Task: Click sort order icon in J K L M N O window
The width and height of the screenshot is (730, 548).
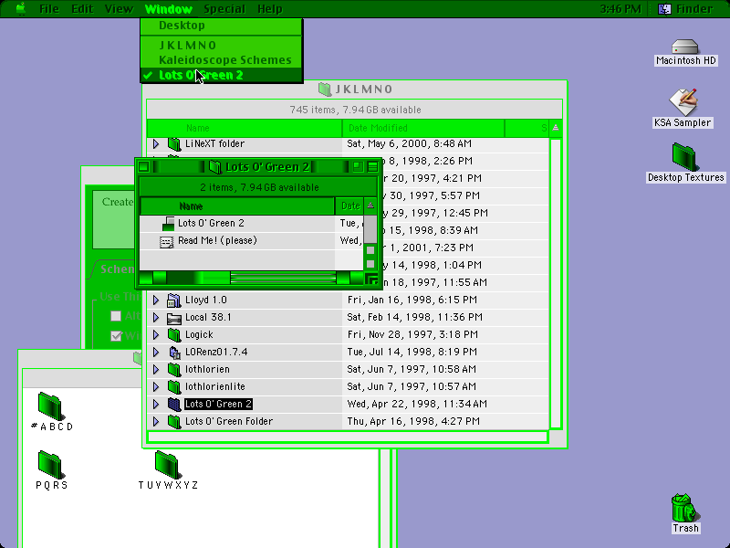Action: point(556,128)
